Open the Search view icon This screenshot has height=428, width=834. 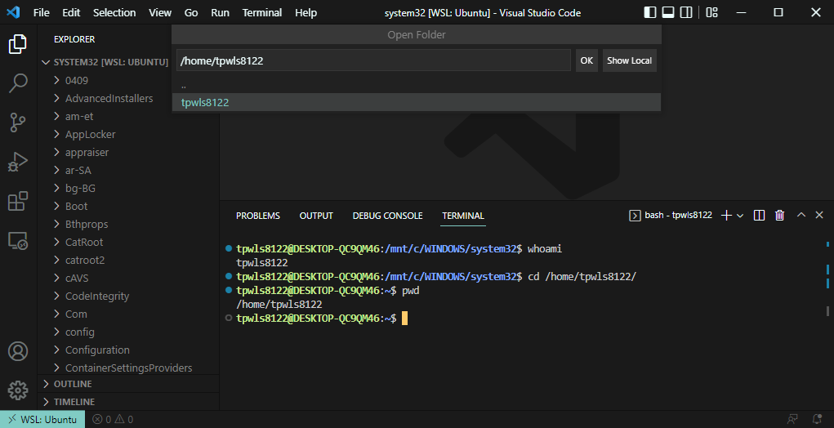click(18, 83)
